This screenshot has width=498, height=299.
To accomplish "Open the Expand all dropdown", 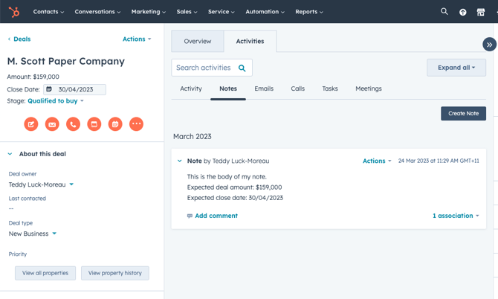I will tap(456, 68).
